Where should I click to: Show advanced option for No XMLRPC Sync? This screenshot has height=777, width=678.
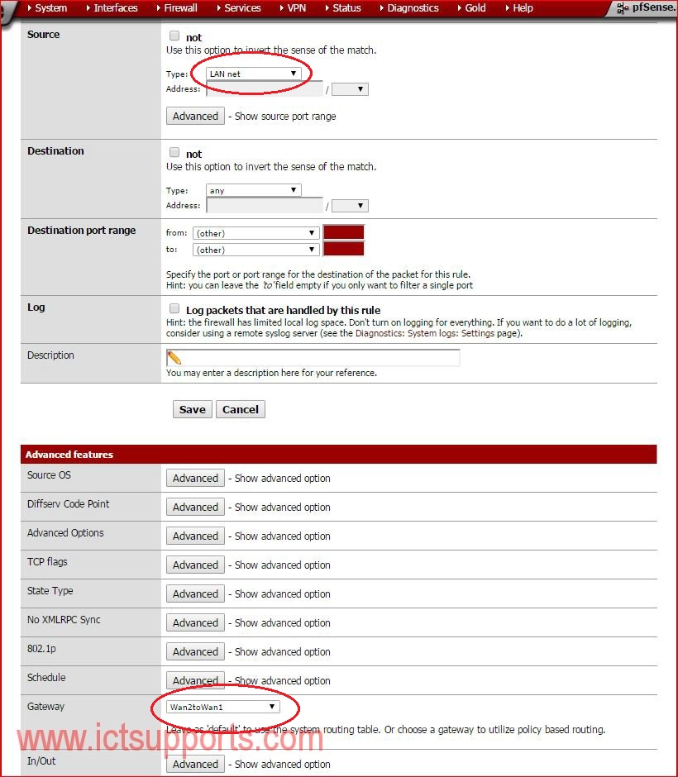(x=195, y=622)
